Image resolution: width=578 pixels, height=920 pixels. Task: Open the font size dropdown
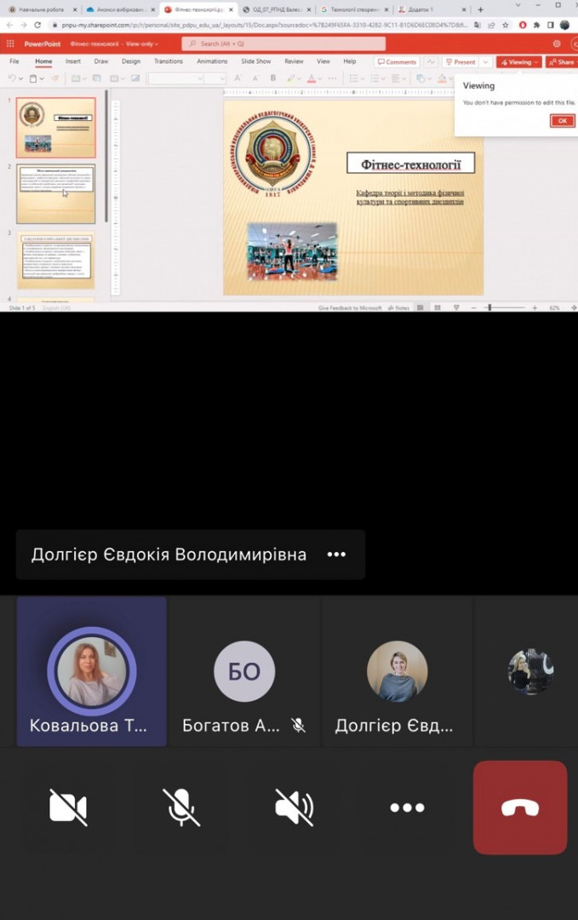[215, 78]
